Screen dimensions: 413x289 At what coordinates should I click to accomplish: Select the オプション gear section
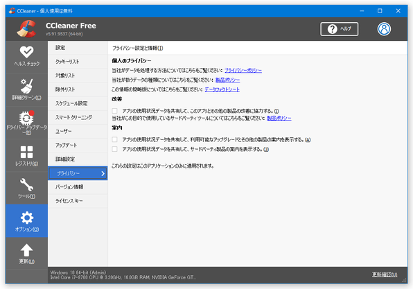26,221
